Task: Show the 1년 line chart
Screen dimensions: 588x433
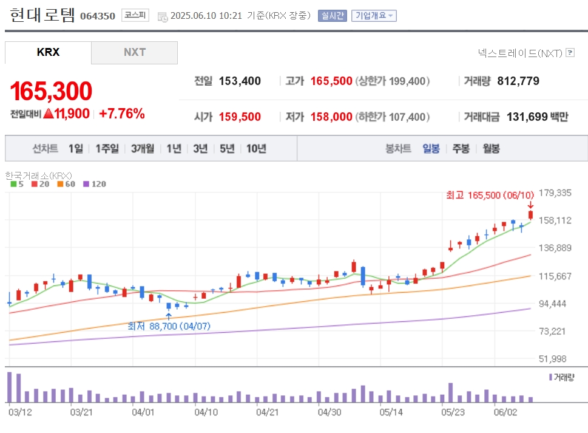Action: [x=174, y=149]
